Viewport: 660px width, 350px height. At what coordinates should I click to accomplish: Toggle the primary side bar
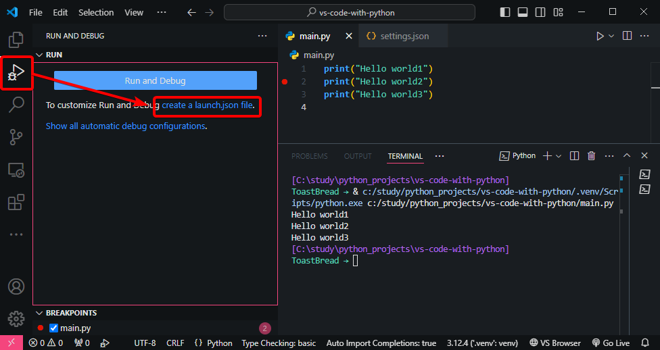pos(505,12)
